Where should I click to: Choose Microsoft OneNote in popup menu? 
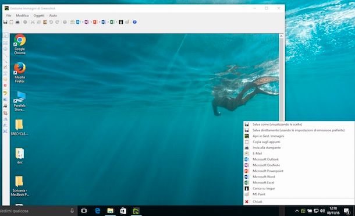299,165
